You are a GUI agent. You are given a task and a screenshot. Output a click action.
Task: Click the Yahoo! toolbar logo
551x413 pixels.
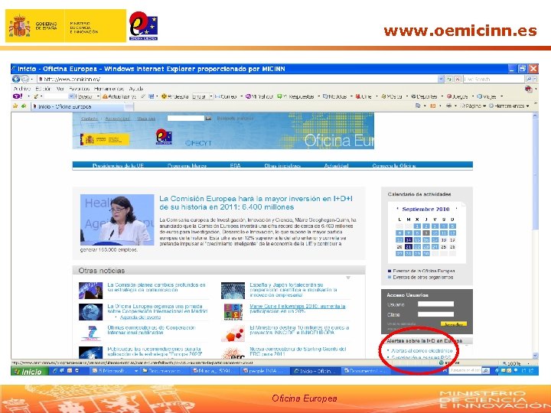(x=18, y=96)
